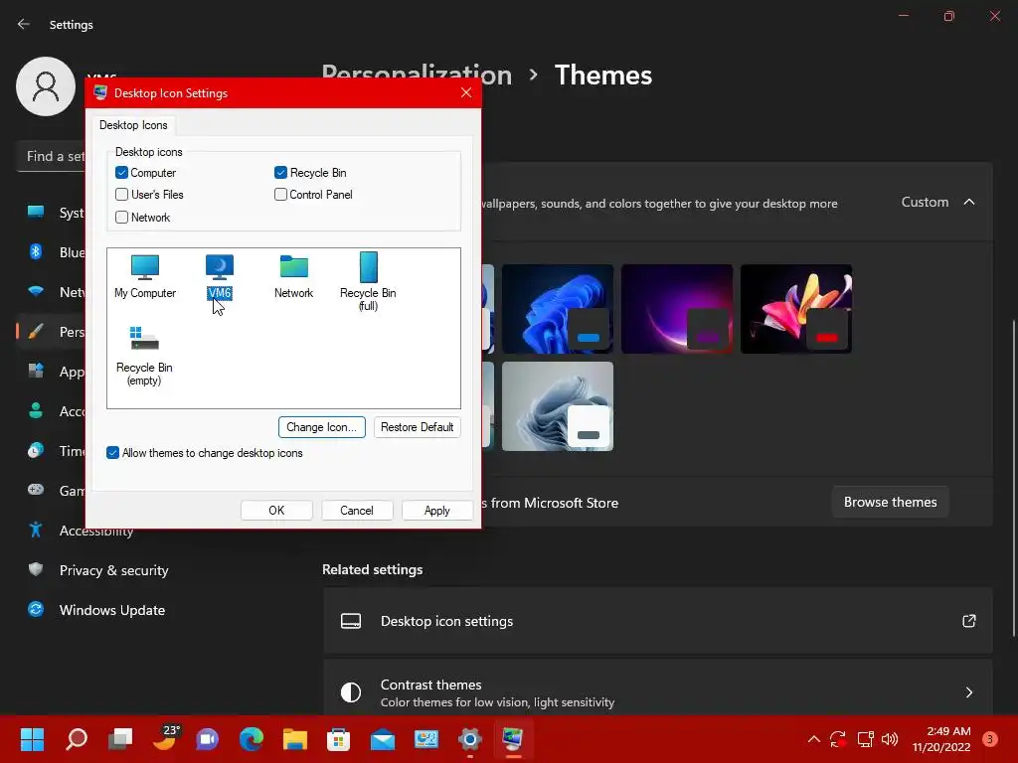1018x763 pixels.
Task: Close the Desktop Icon Settings dialog
Action: [x=466, y=92]
